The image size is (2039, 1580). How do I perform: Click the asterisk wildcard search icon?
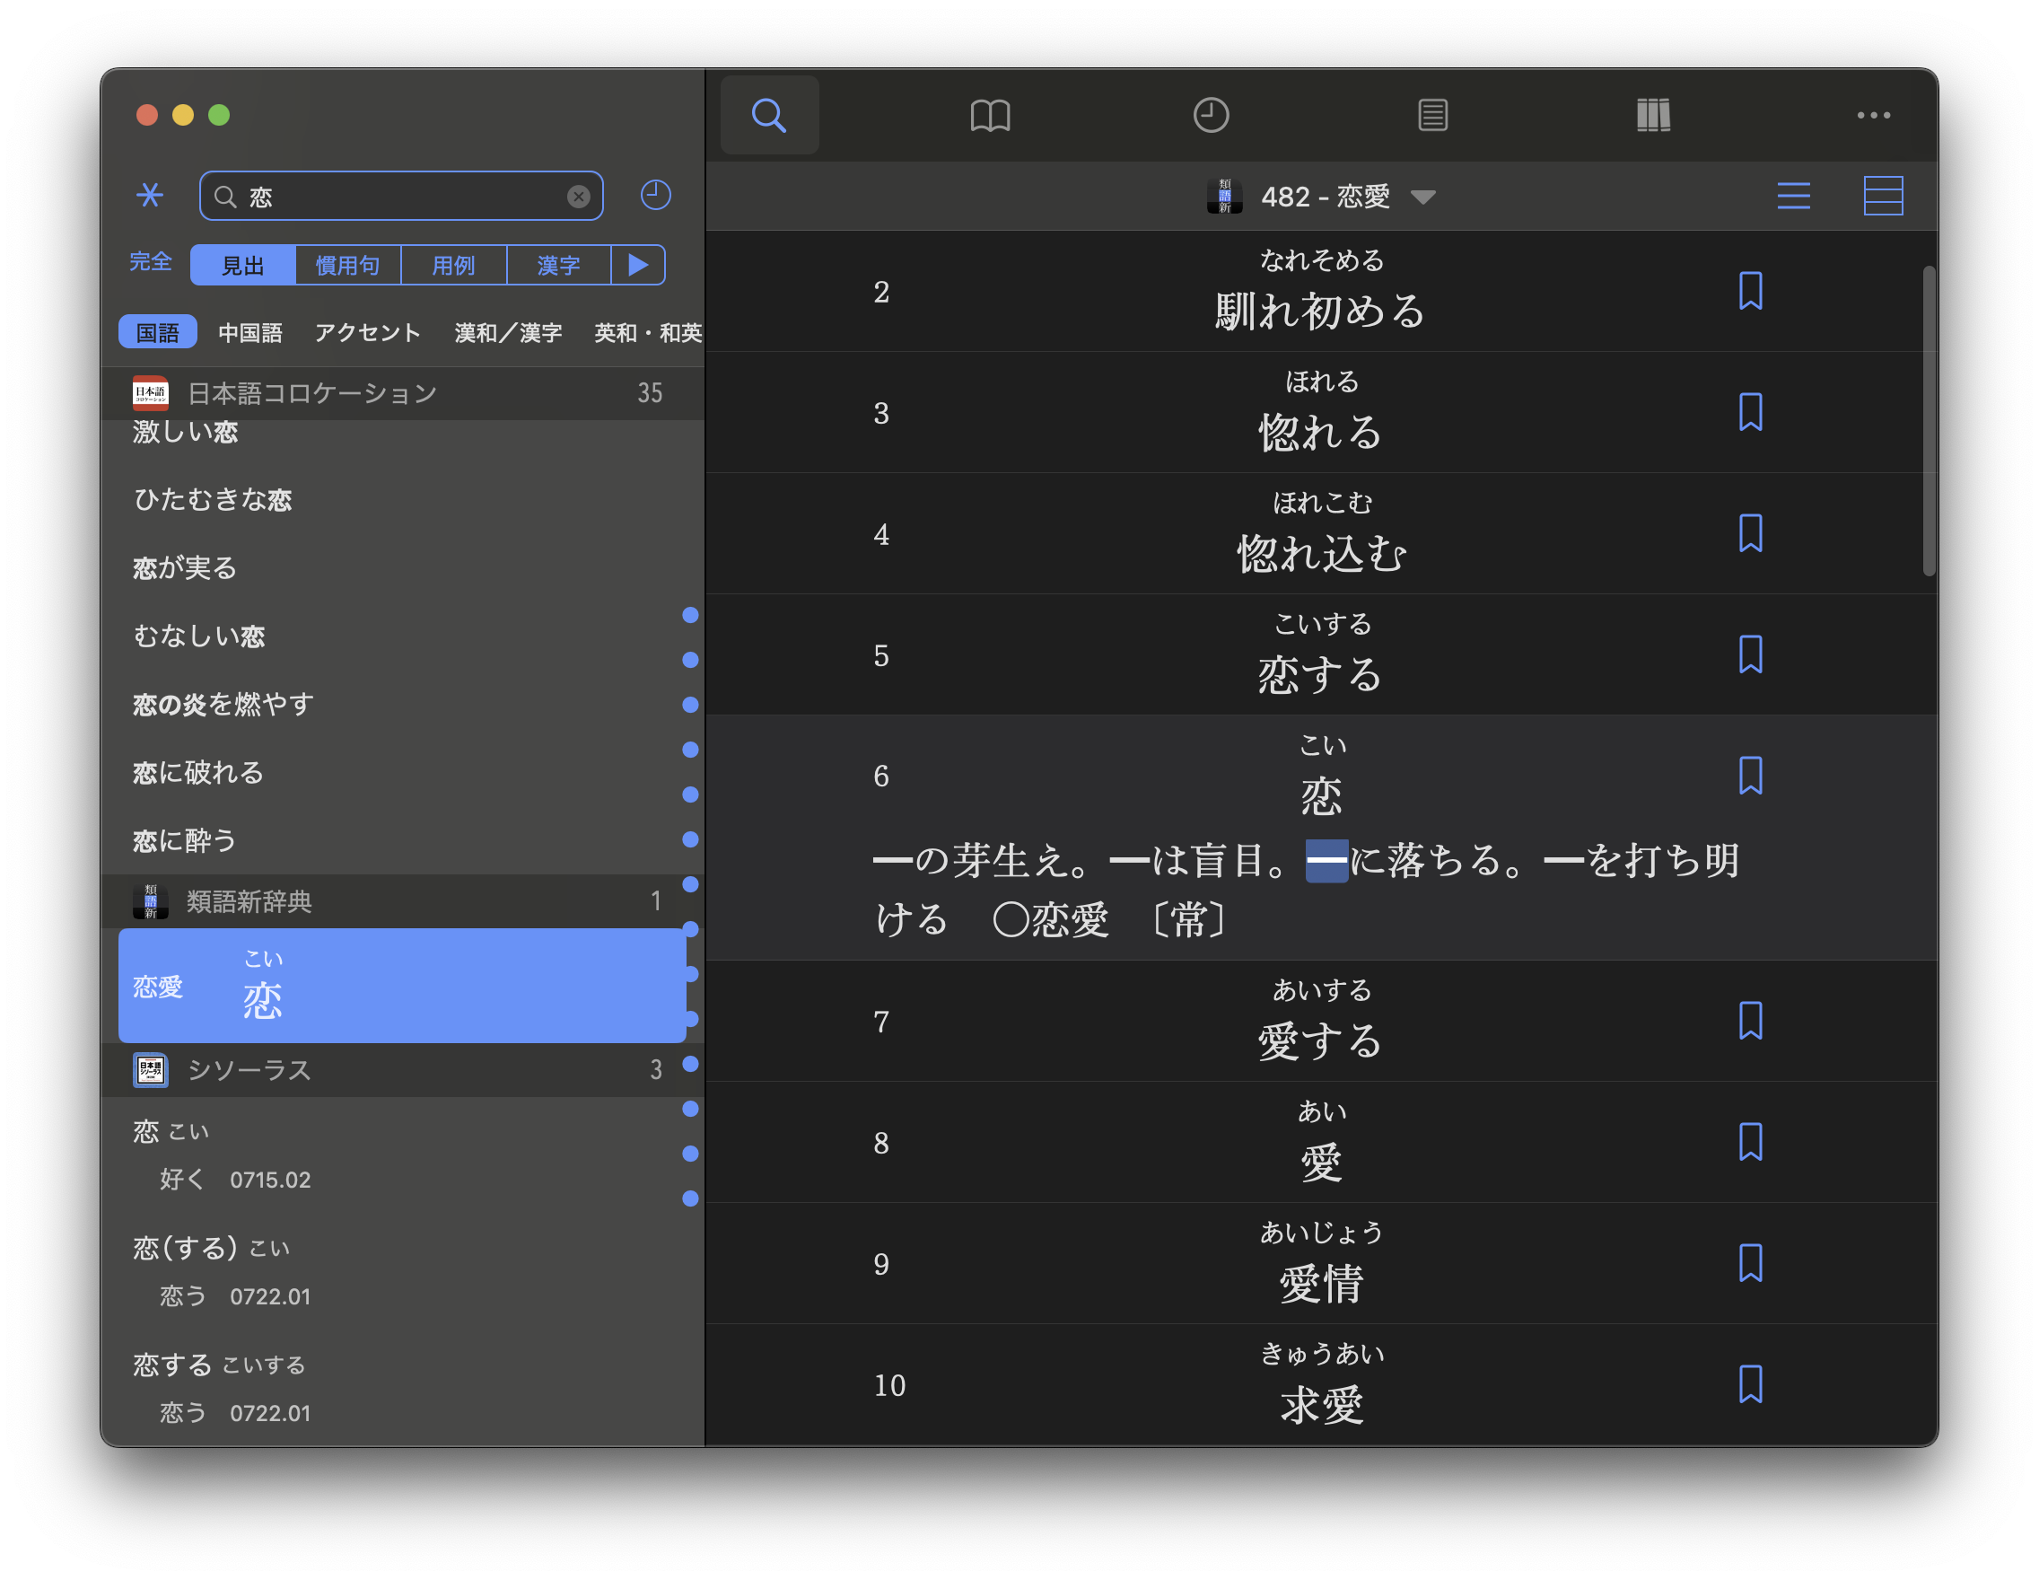149,195
